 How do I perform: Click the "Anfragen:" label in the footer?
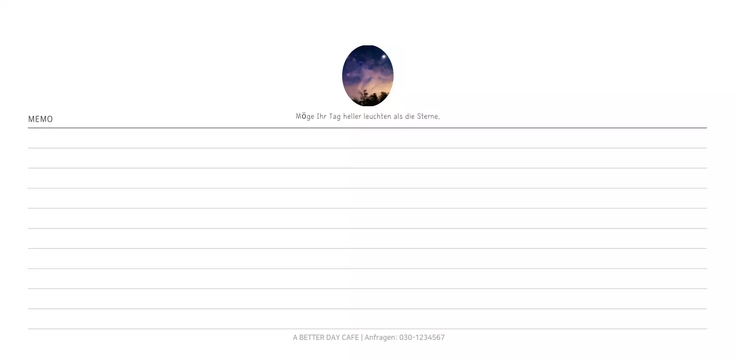[x=380, y=338]
